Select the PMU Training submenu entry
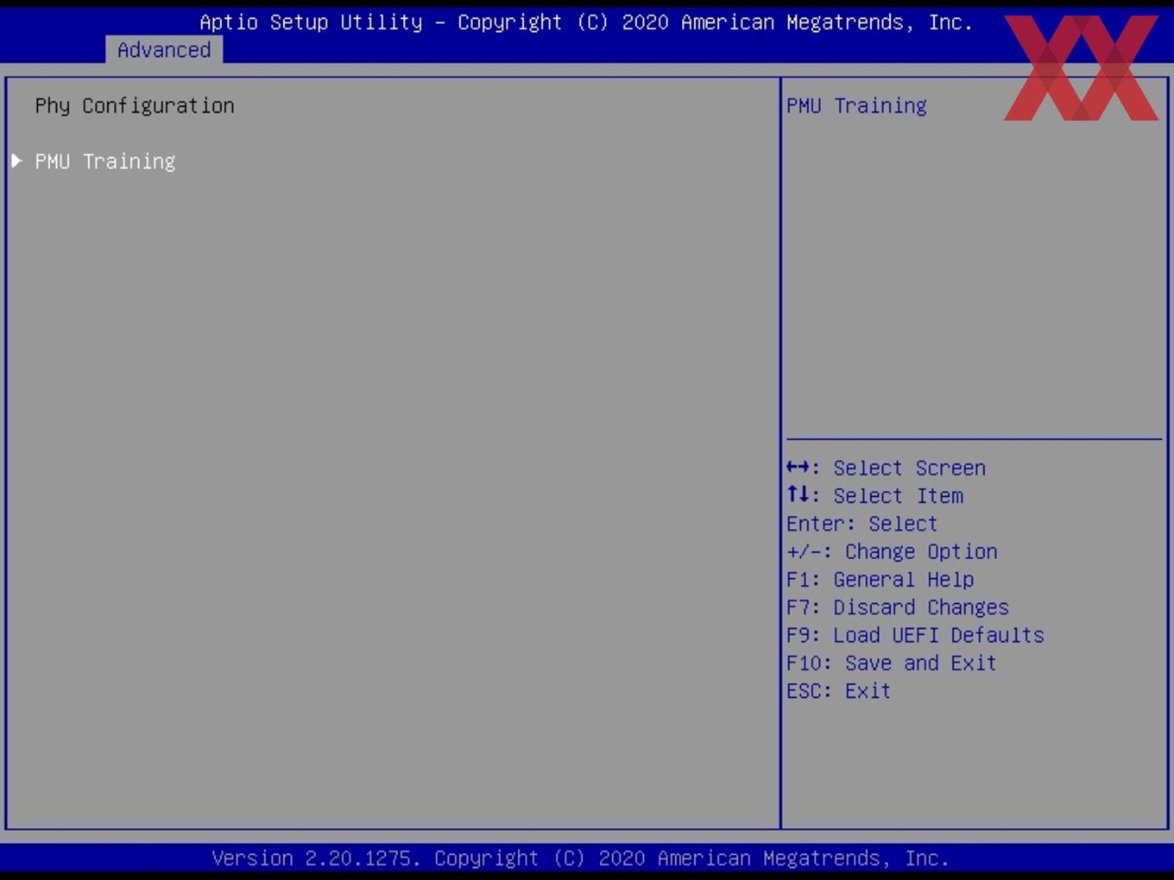This screenshot has height=880, width=1174. tap(105, 161)
